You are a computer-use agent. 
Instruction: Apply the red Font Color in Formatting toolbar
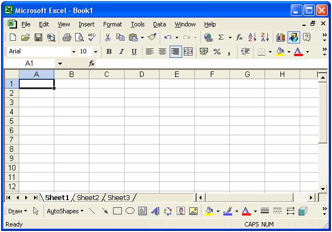pos(299,52)
